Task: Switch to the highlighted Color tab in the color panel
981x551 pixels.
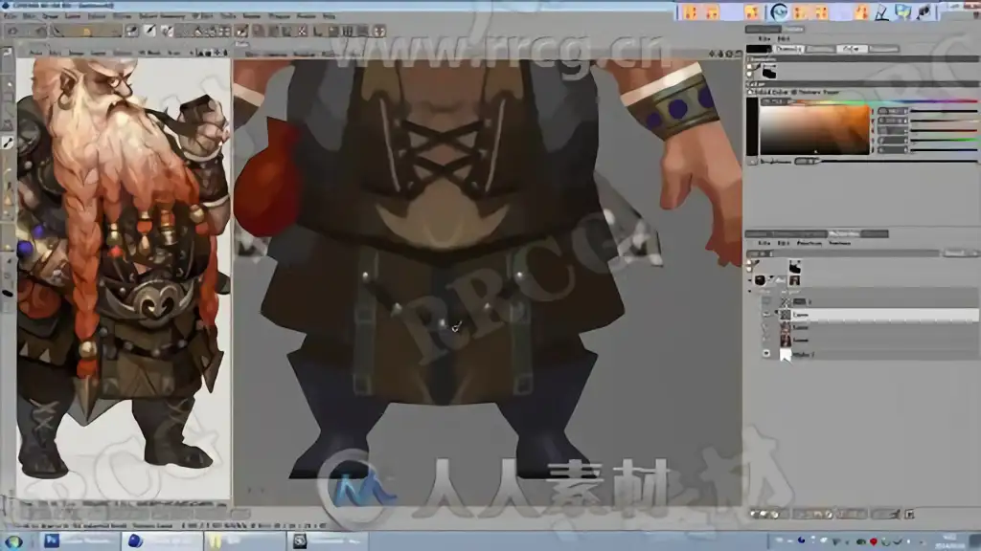Action: coord(851,49)
